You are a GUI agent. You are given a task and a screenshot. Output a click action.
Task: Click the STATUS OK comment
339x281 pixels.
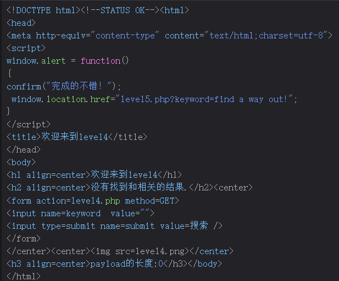[x=120, y=10]
